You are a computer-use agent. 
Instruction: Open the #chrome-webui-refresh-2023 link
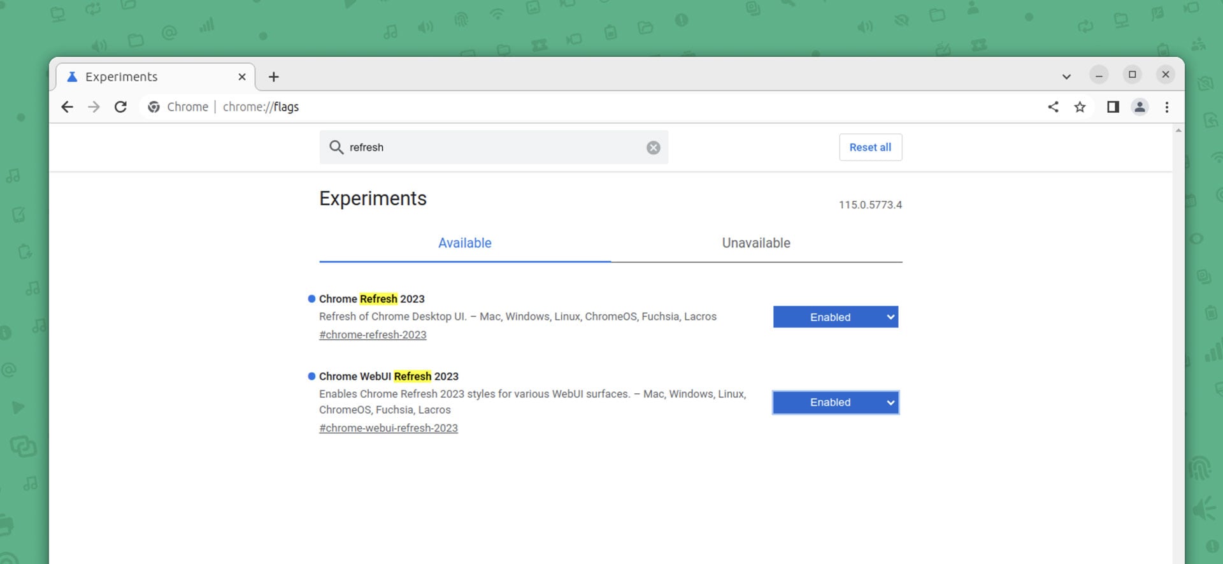coord(389,428)
